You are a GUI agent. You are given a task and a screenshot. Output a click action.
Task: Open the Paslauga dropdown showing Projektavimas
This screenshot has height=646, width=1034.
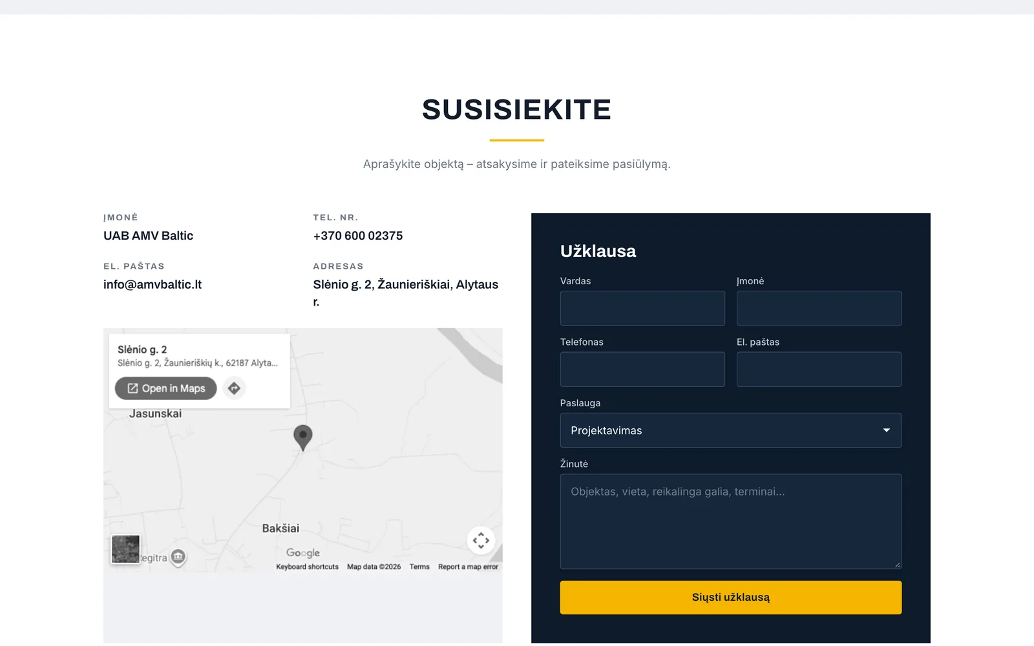(x=730, y=430)
